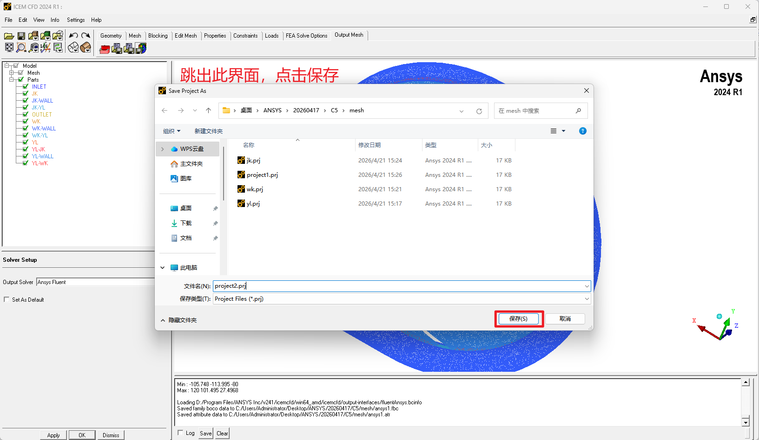Image resolution: width=759 pixels, height=440 pixels.
Task: Enable the Set As Default checkbox
Action: click(7, 300)
